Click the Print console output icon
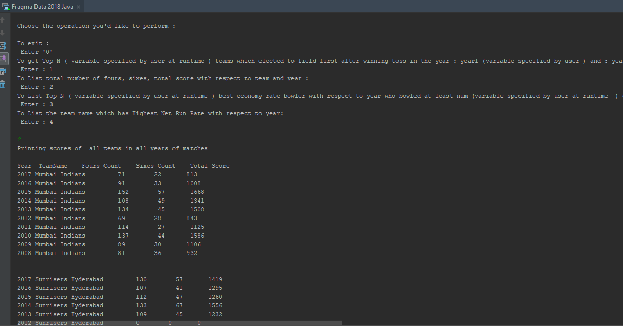This screenshot has height=326, width=623. point(3,71)
